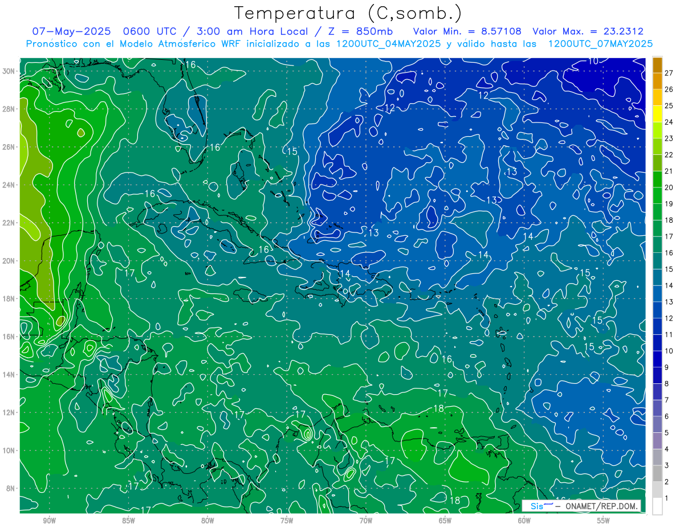Click the color scale value 27
The height and width of the screenshot is (528, 684).
669,72
